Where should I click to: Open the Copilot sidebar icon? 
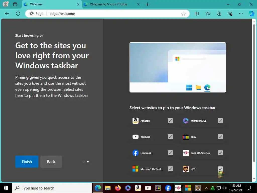click(x=251, y=14)
